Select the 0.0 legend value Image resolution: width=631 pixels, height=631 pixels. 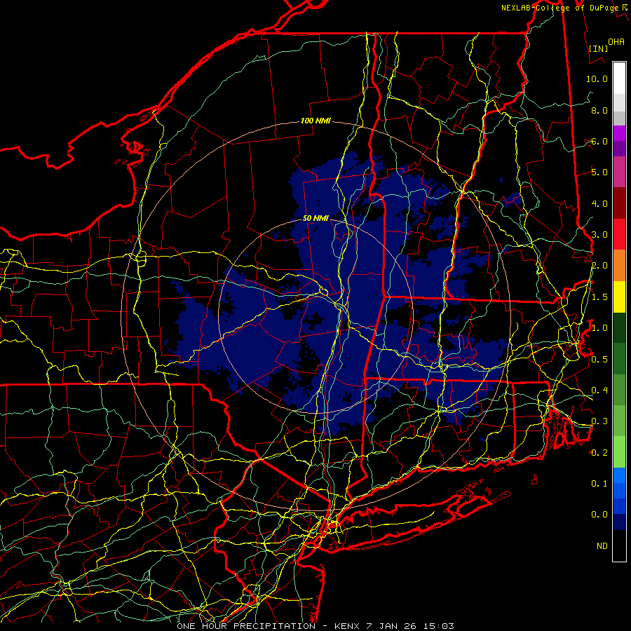click(x=599, y=515)
